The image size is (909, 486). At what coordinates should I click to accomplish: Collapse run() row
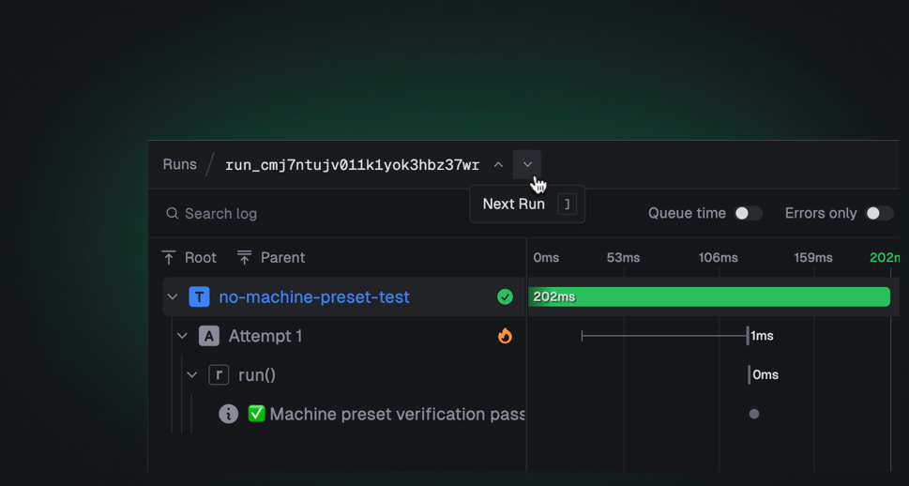click(x=192, y=374)
